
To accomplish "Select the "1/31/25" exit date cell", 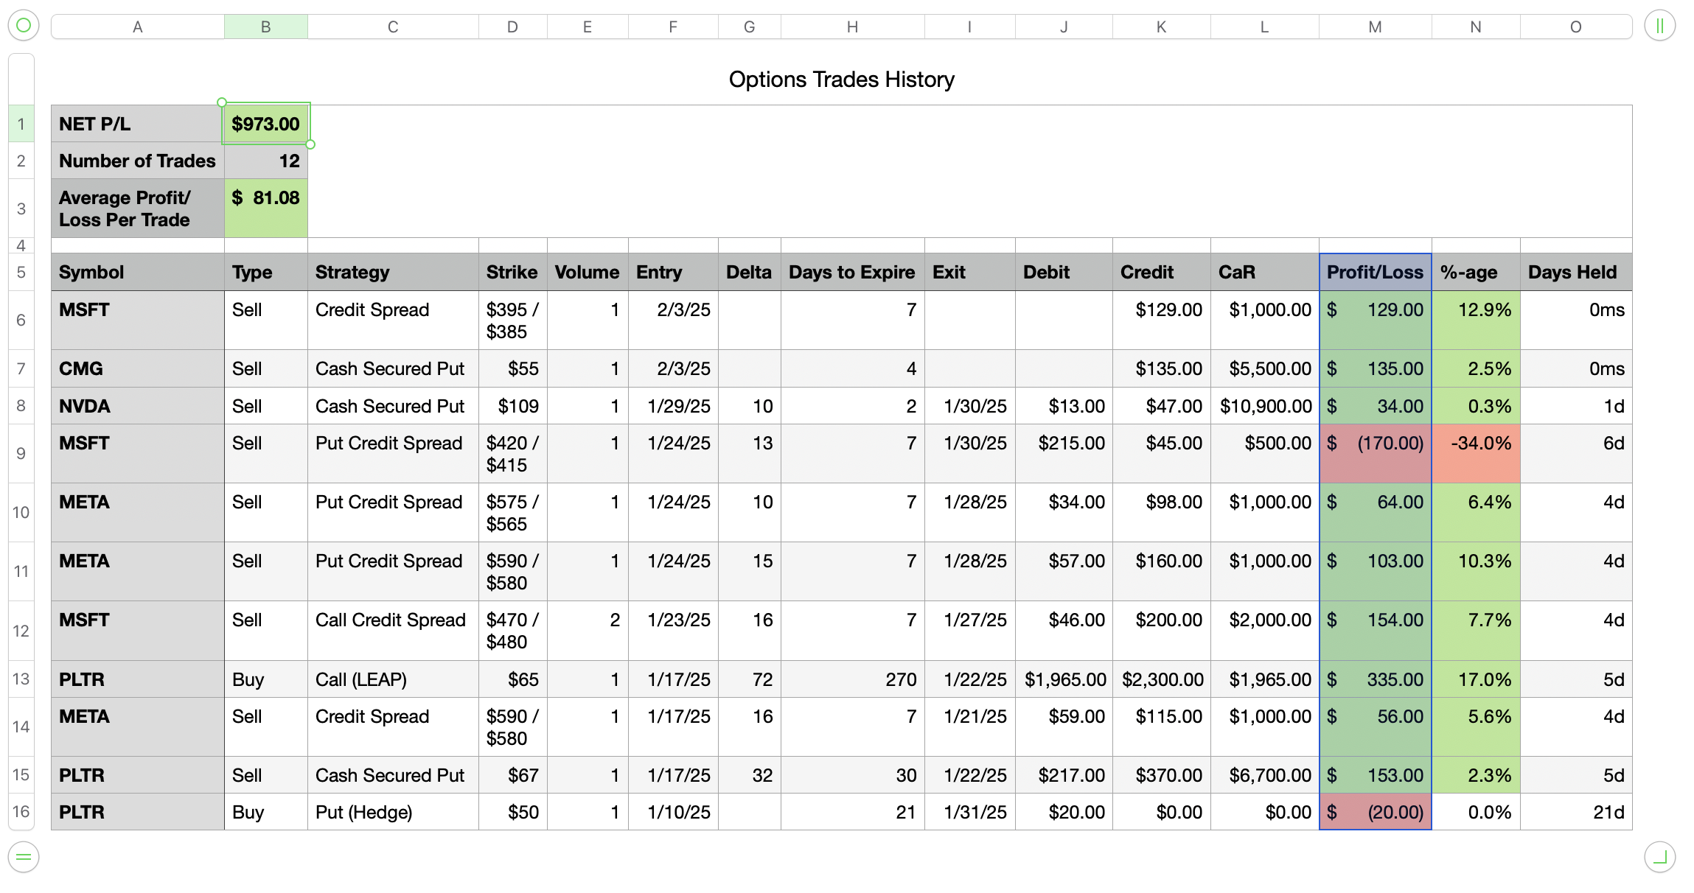I will pyautogui.click(x=970, y=811).
